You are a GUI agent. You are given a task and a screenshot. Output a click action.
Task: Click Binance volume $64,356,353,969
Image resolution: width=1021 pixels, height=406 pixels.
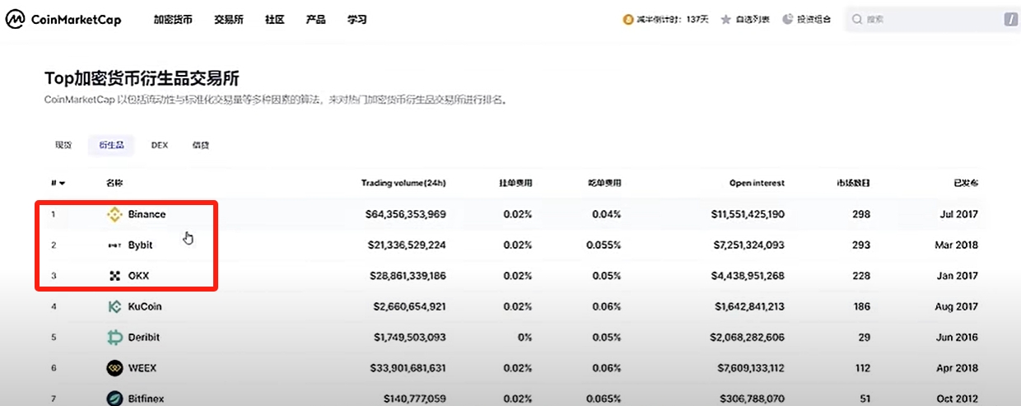click(x=405, y=214)
